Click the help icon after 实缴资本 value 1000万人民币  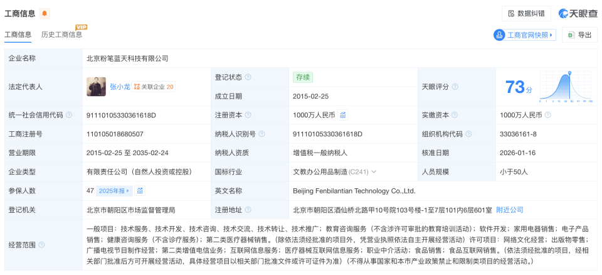coord(548,115)
